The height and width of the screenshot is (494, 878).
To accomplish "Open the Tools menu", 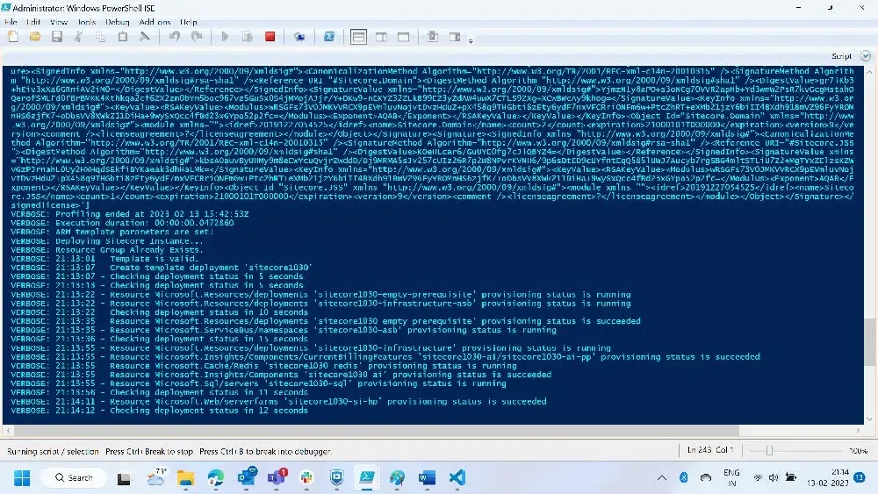I will 86,22.
